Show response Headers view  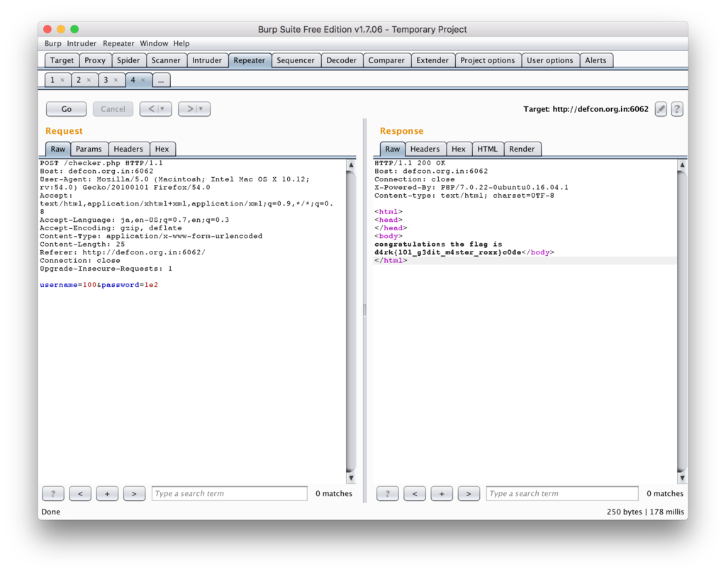tap(425, 149)
